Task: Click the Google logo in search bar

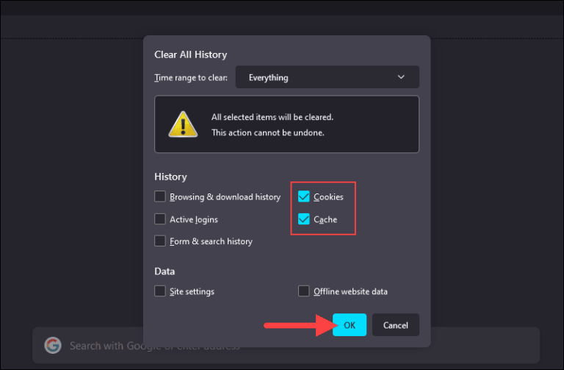Action: click(53, 345)
